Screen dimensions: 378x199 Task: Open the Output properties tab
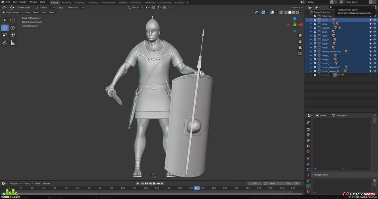[308, 135]
